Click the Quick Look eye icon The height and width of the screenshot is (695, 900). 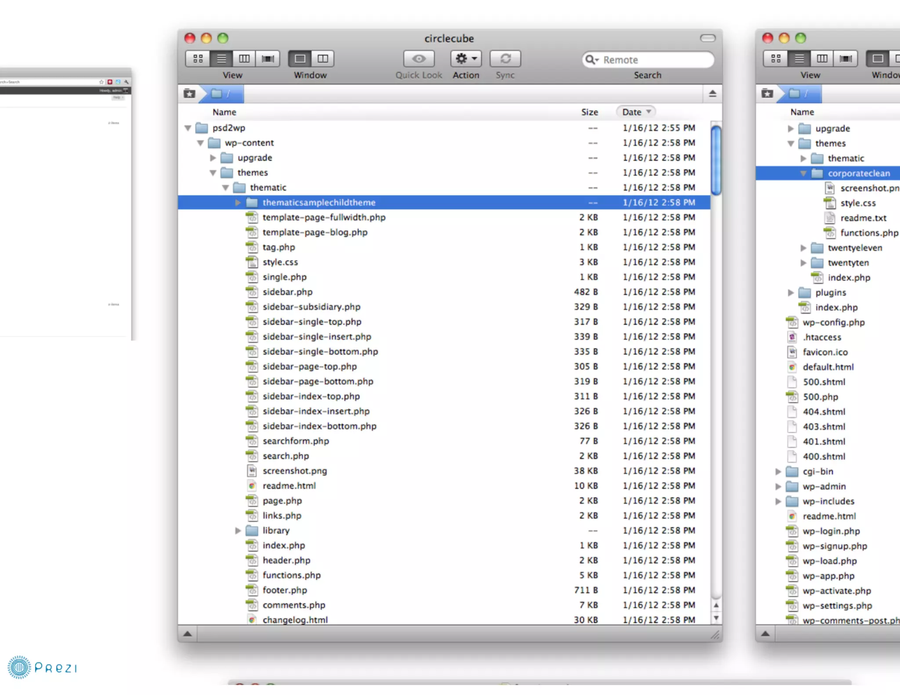[x=419, y=59]
